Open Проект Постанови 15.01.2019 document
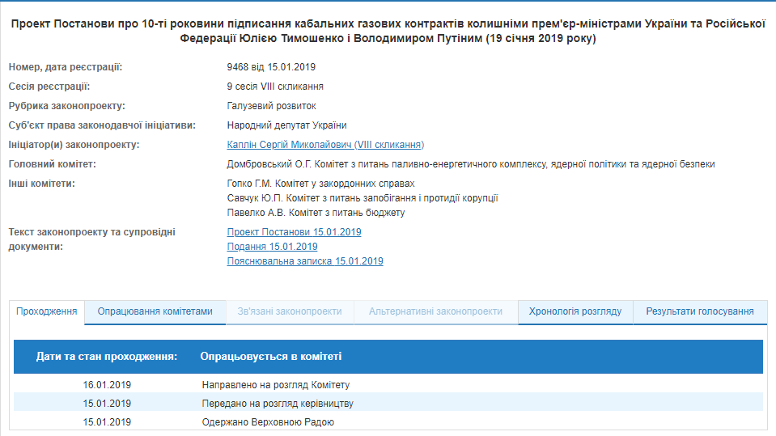Viewport: 776px width, 436px height. tap(294, 232)
